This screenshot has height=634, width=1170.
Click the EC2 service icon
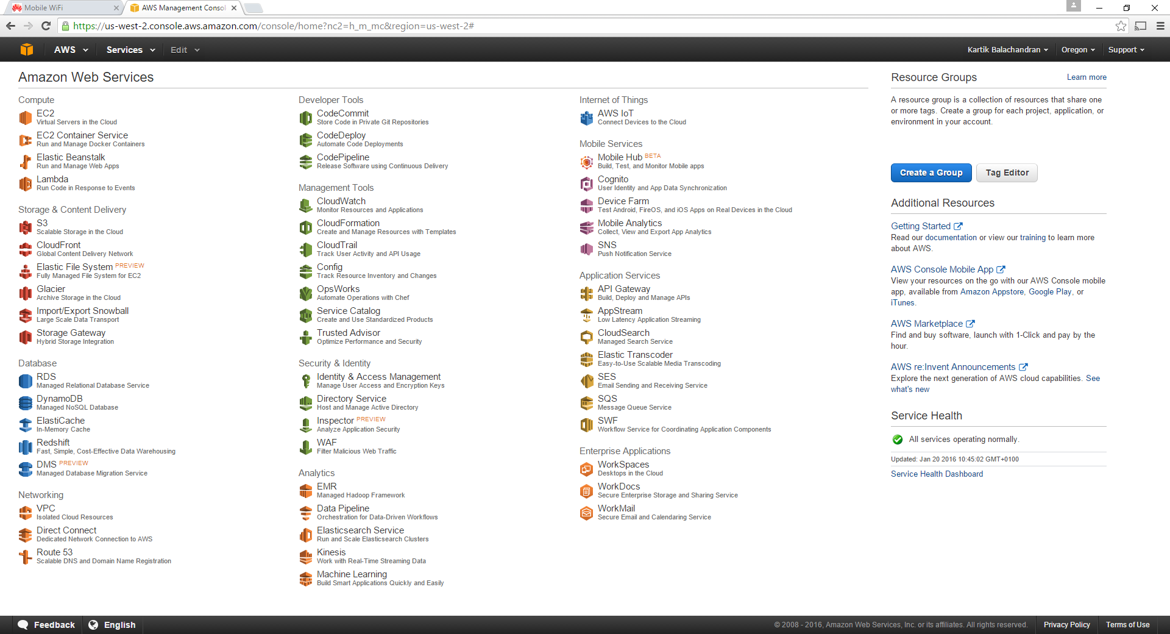tap(26, 118)
